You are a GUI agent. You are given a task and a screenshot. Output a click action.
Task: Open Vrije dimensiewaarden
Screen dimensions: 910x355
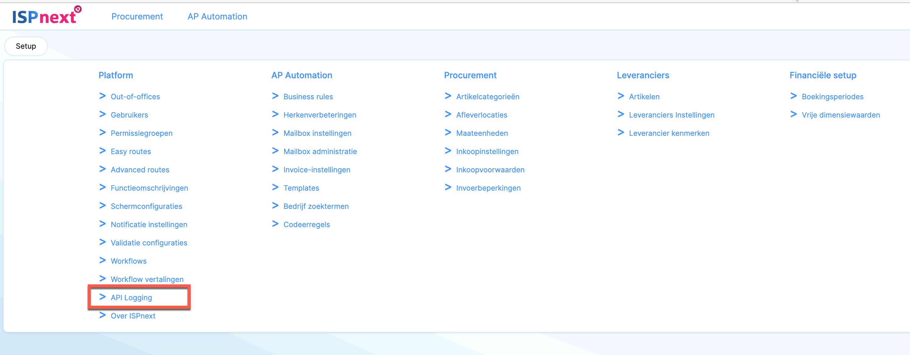pos(840,115)
